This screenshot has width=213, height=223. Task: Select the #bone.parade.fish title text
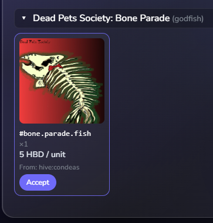[55, 134]
